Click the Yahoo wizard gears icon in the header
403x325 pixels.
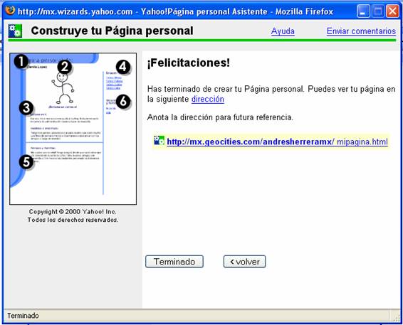click(x=15, y=31)
